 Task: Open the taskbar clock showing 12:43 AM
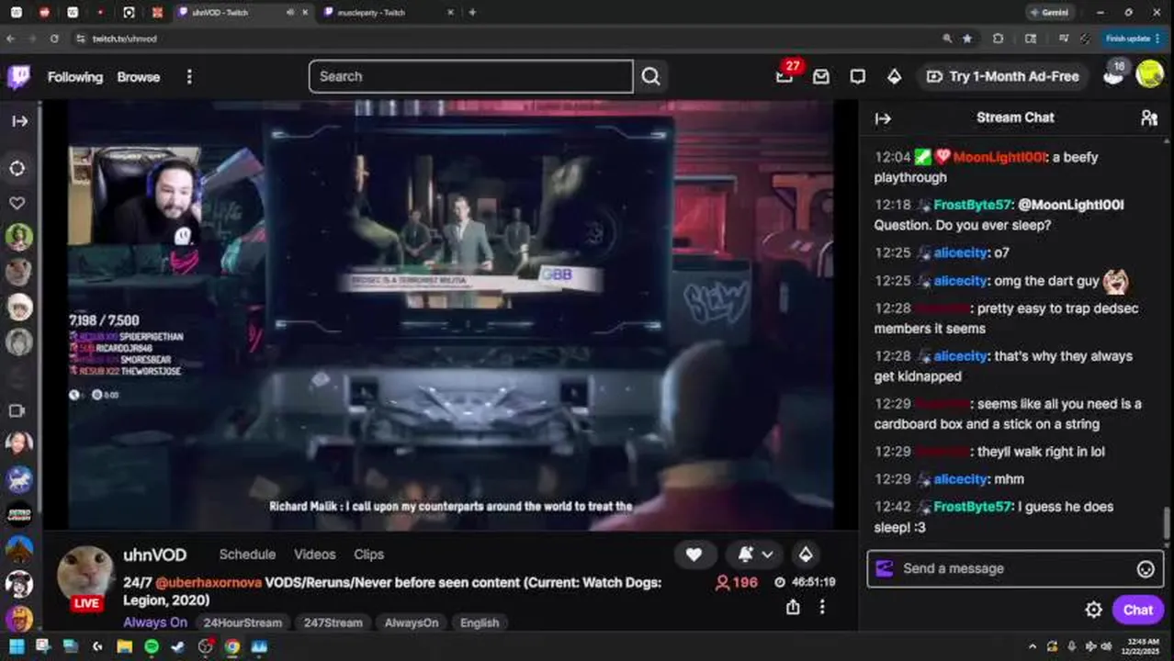click(1142, 646)
